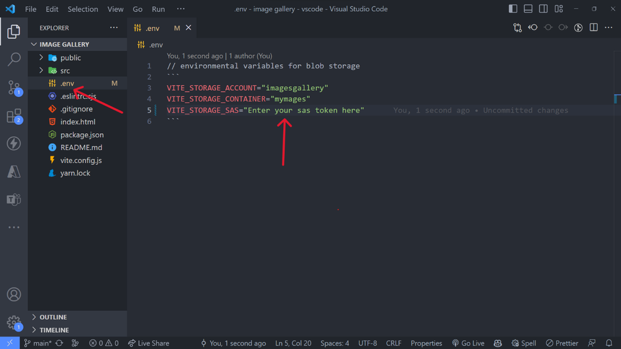Image resolution: width=621 pixels, height=349 pixels.
Task: Open Source Control view with badge
Action: click(14, 88)
